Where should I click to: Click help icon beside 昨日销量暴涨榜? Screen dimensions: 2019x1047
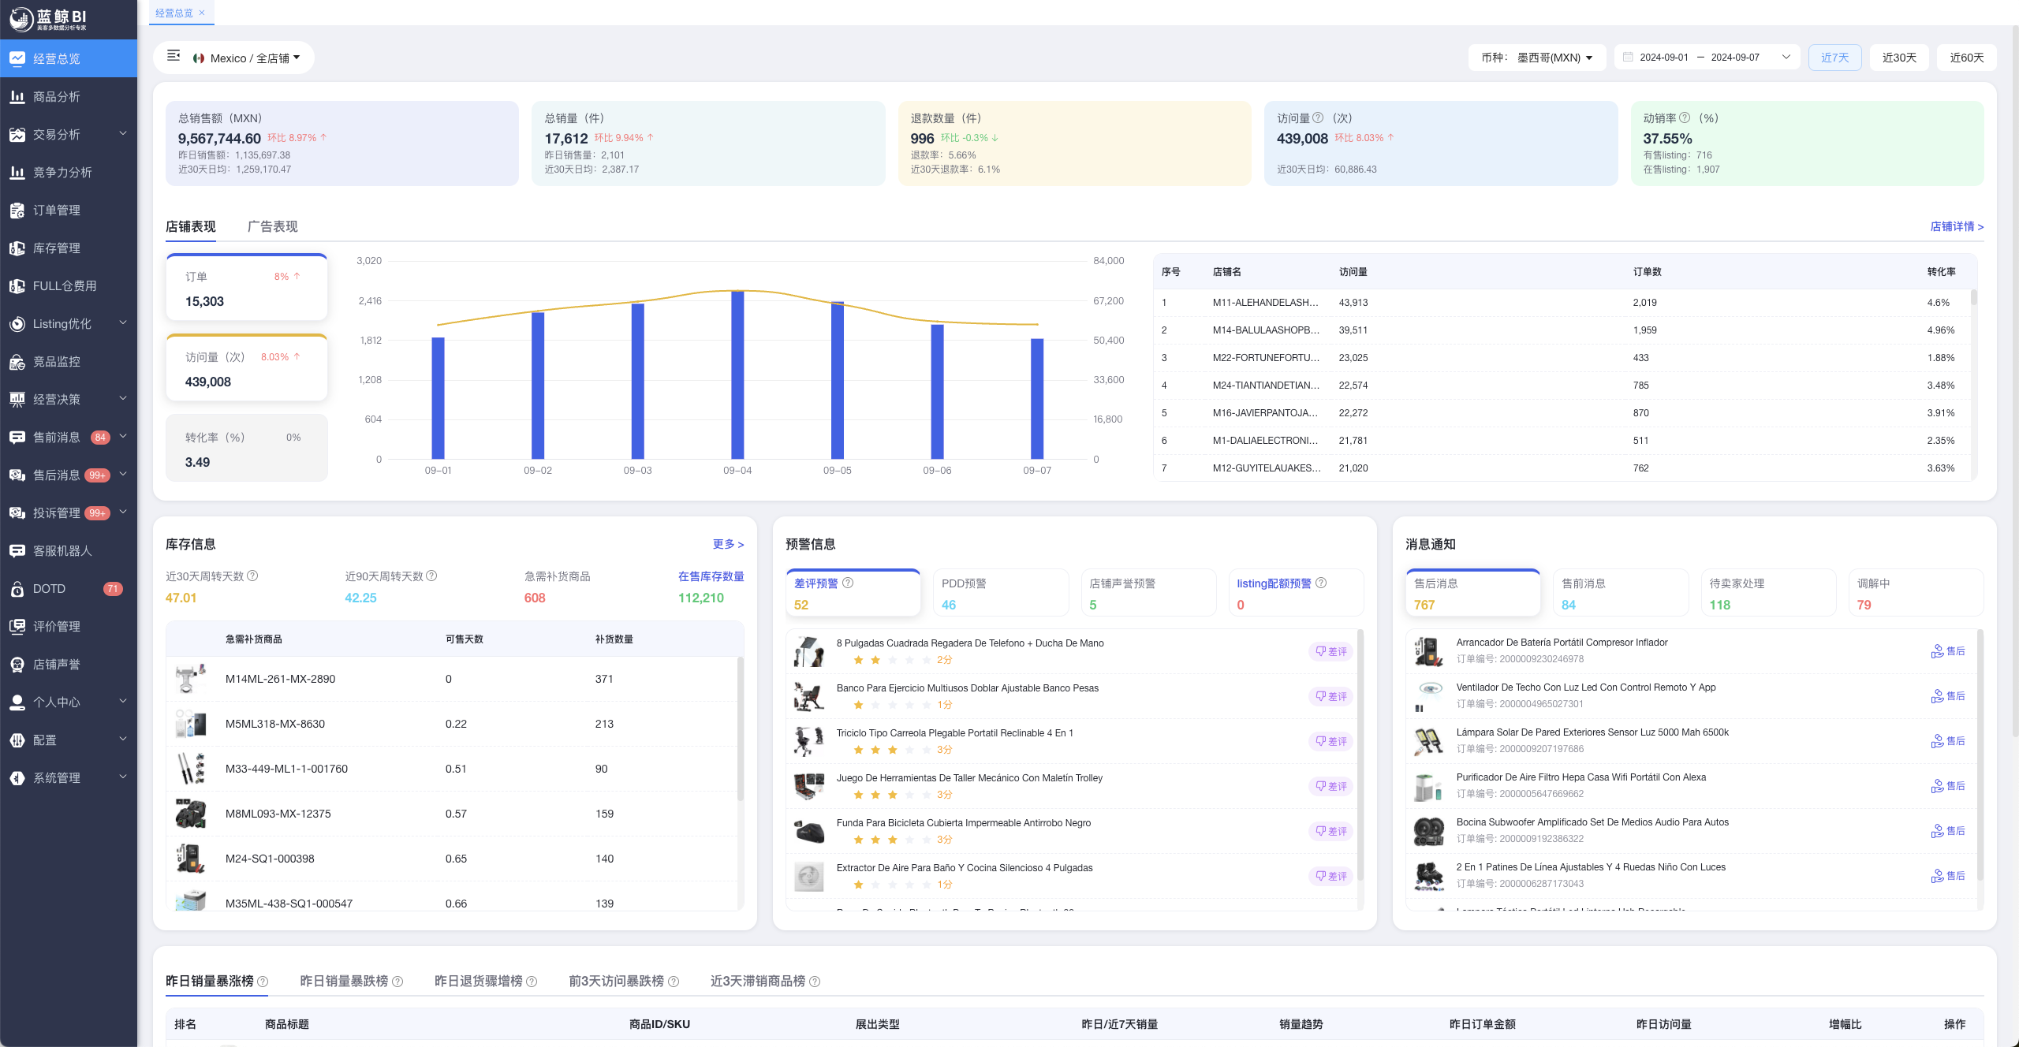coord(263,982)
